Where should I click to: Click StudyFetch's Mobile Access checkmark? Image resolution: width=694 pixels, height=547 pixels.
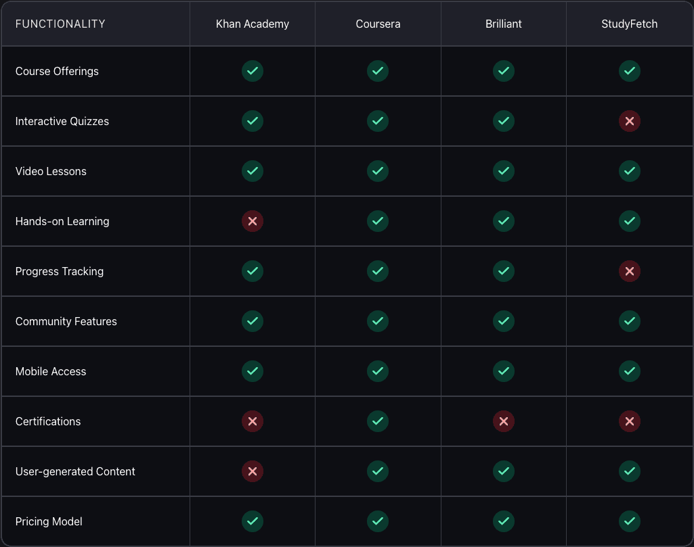[x=630, y=371]
